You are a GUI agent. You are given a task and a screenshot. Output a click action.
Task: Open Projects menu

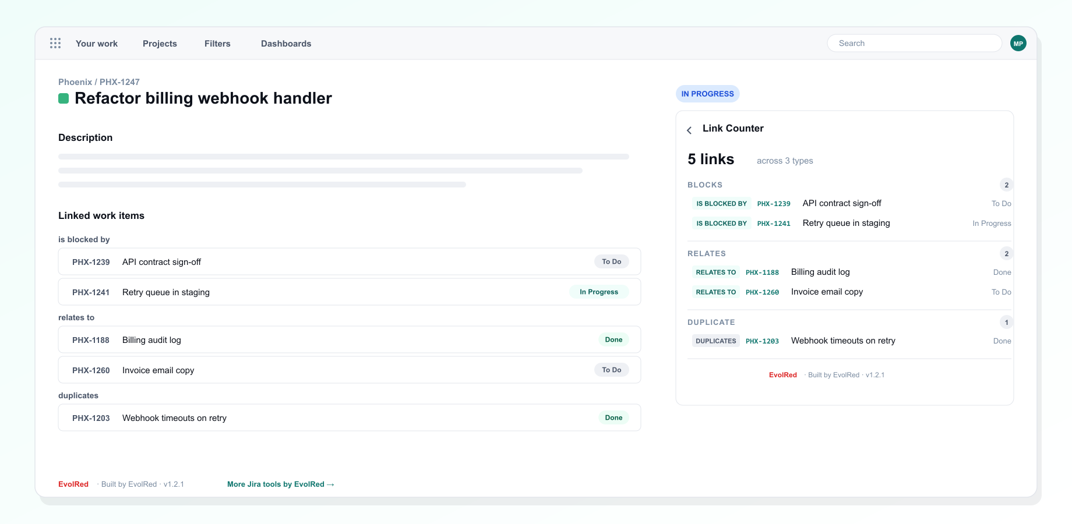pyautogui.click(x=160, y=44)
